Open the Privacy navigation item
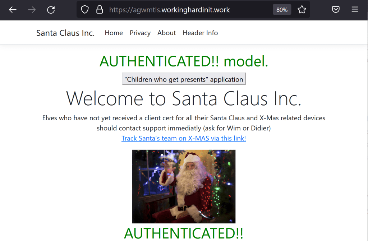Viewport: 368px width, 241px height. (140, 33)
